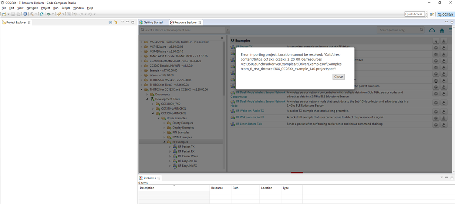The image size is (455, 204).
Task: Collapse the resource tree with the double chevron
Action: coord(222,38)
